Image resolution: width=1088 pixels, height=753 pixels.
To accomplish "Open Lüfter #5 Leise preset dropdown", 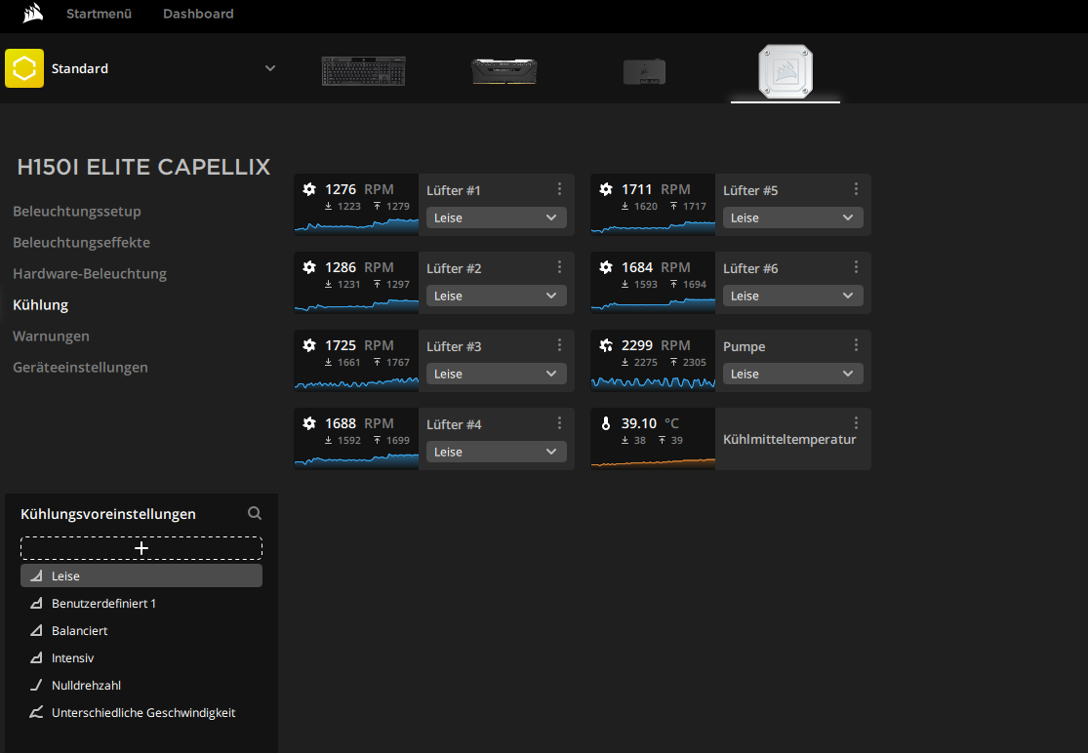I will (793, 218).
